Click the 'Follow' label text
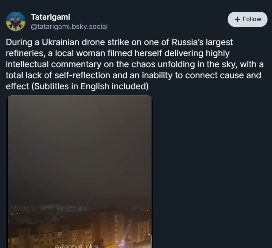Image resolution: width=272 pixels, height=248 pixels. click(252, 19)
